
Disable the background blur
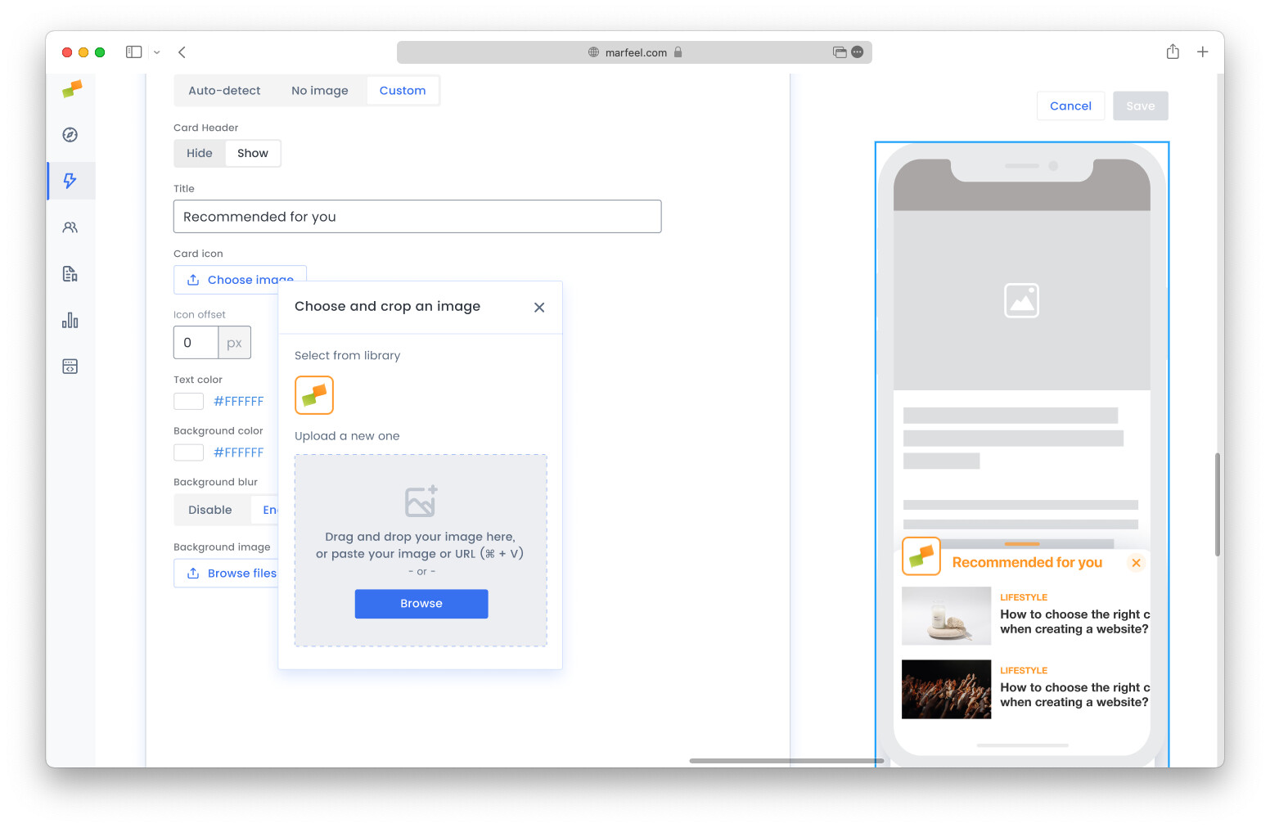(209, 510)
